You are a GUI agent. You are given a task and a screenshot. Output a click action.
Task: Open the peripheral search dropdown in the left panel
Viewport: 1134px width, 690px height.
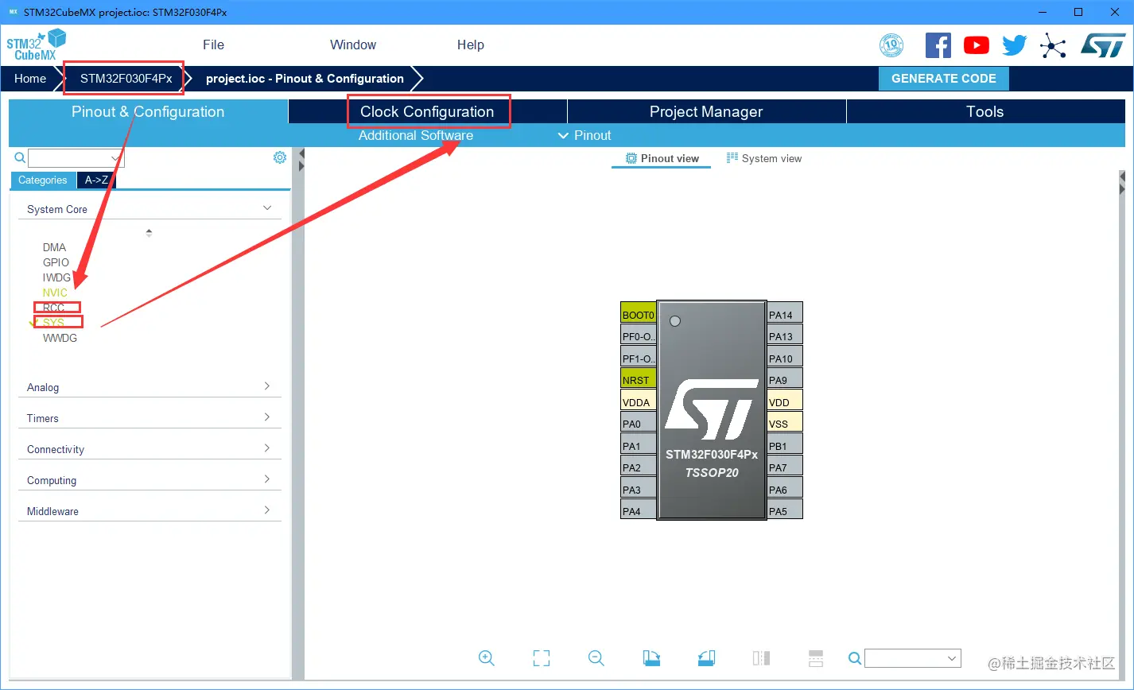point(117,158)
